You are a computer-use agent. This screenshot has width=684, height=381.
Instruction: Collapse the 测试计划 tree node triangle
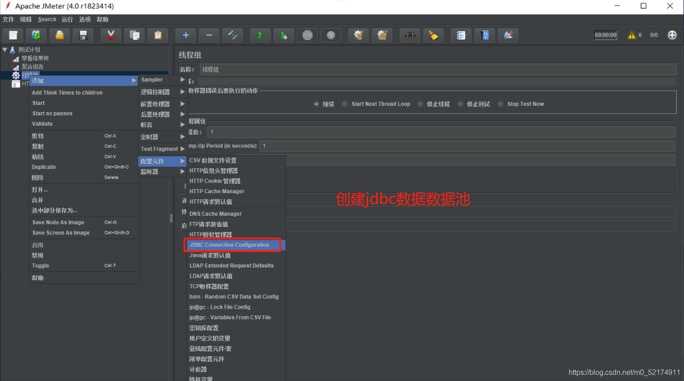[5, 50]
